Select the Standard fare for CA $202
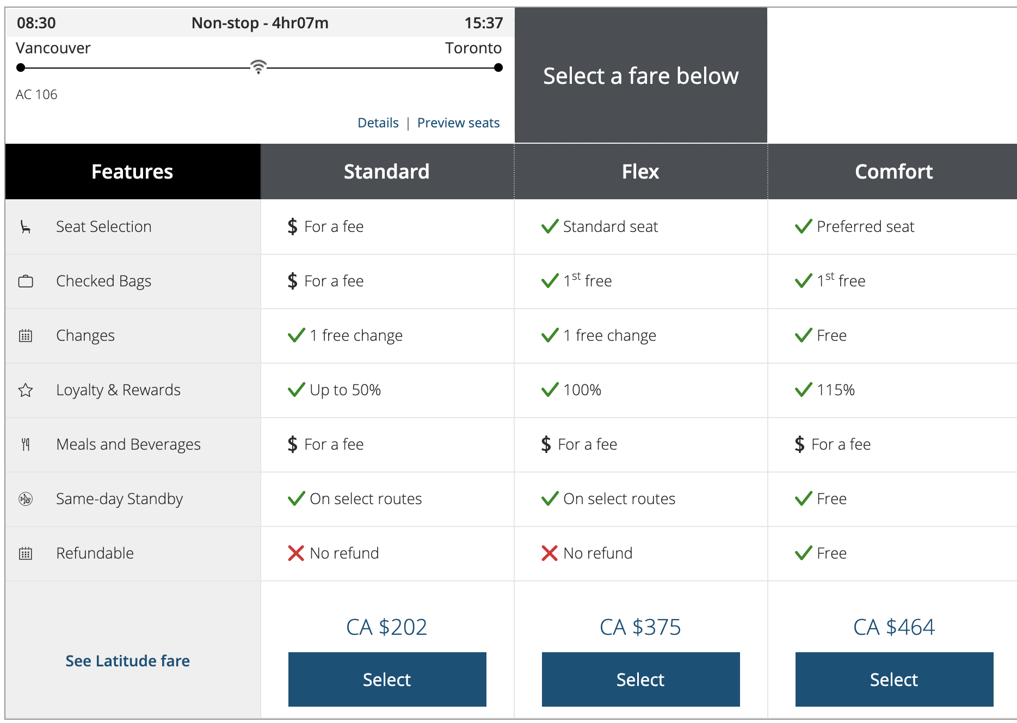Screen dimensions: 1017x723 [x=387, y=679]
